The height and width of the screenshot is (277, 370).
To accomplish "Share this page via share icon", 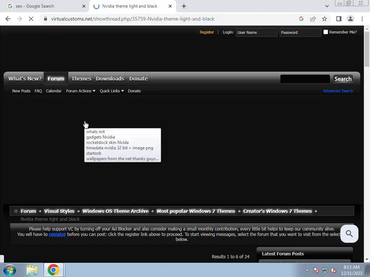I will click(x=313, y=19).
